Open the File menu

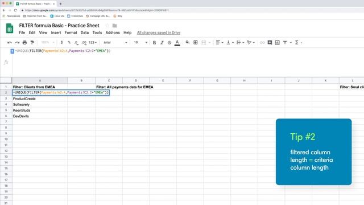coord(22,33)
